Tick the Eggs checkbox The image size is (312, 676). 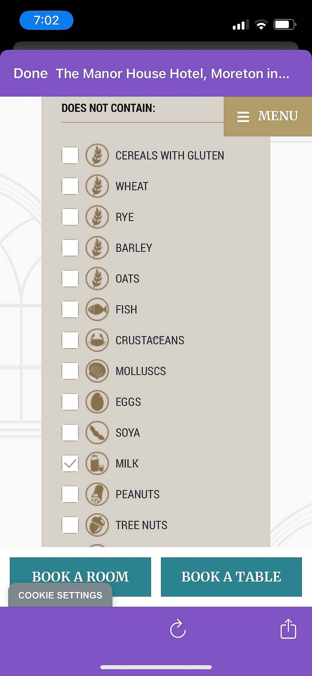[70, 402]
